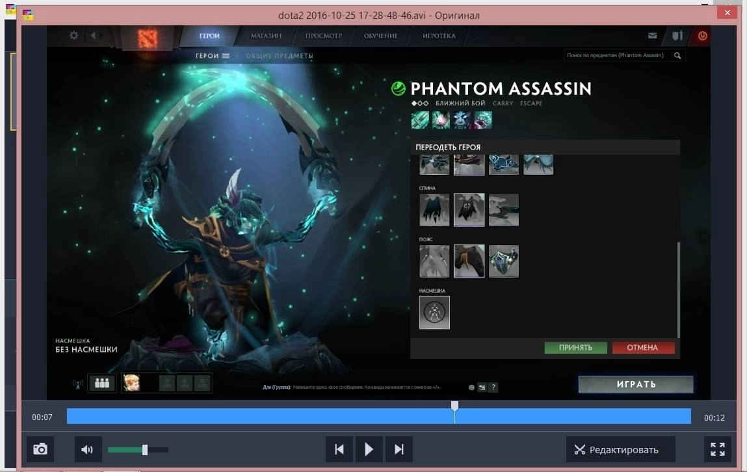
Task: Click the red power quit icon
Action: coord(702,36)
